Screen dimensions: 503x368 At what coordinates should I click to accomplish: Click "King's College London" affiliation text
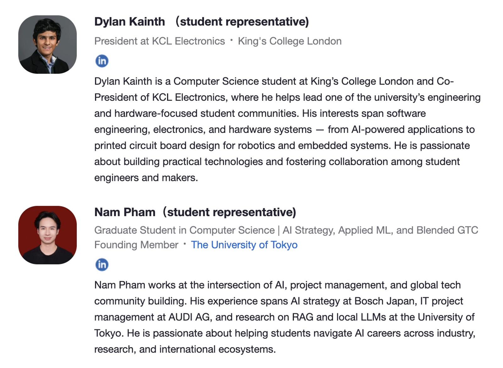pyautogui.click(x=290, y=41)
